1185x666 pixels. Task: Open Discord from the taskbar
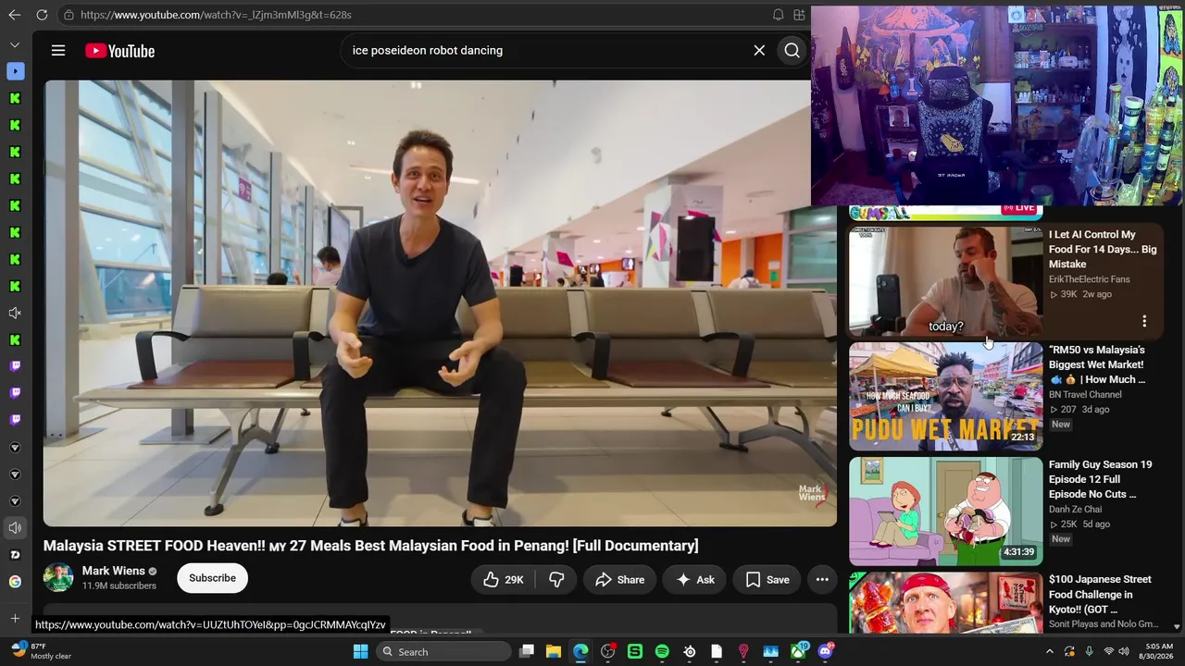click(826, 651)
